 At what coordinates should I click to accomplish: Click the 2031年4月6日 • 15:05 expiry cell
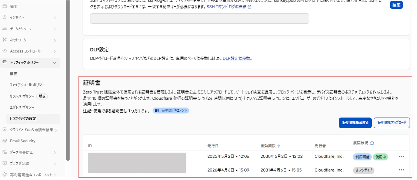(x=281, y=170)
